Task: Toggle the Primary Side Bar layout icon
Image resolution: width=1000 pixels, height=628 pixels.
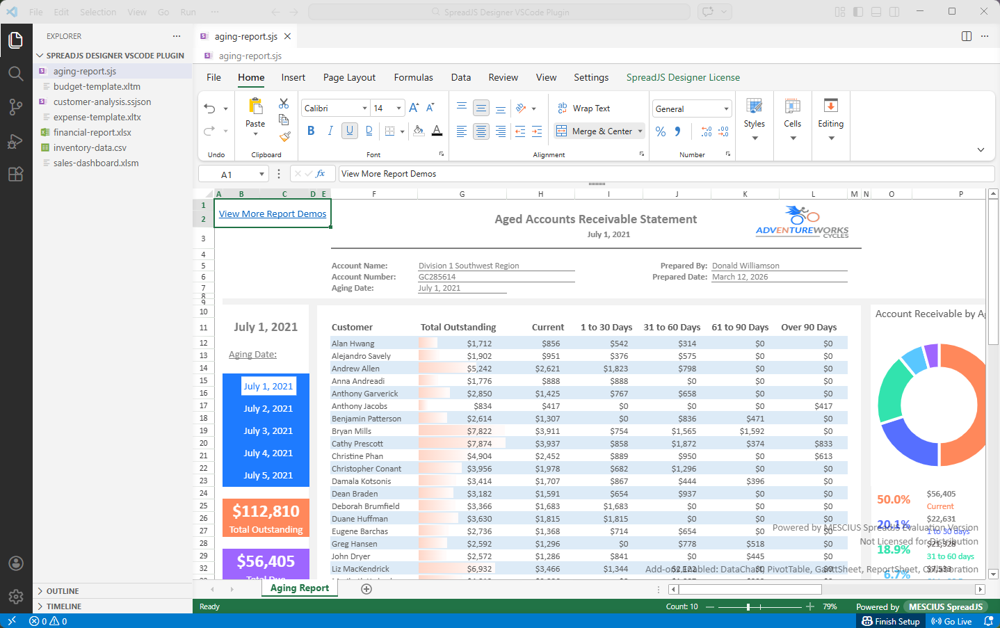Action: (858, 12)
